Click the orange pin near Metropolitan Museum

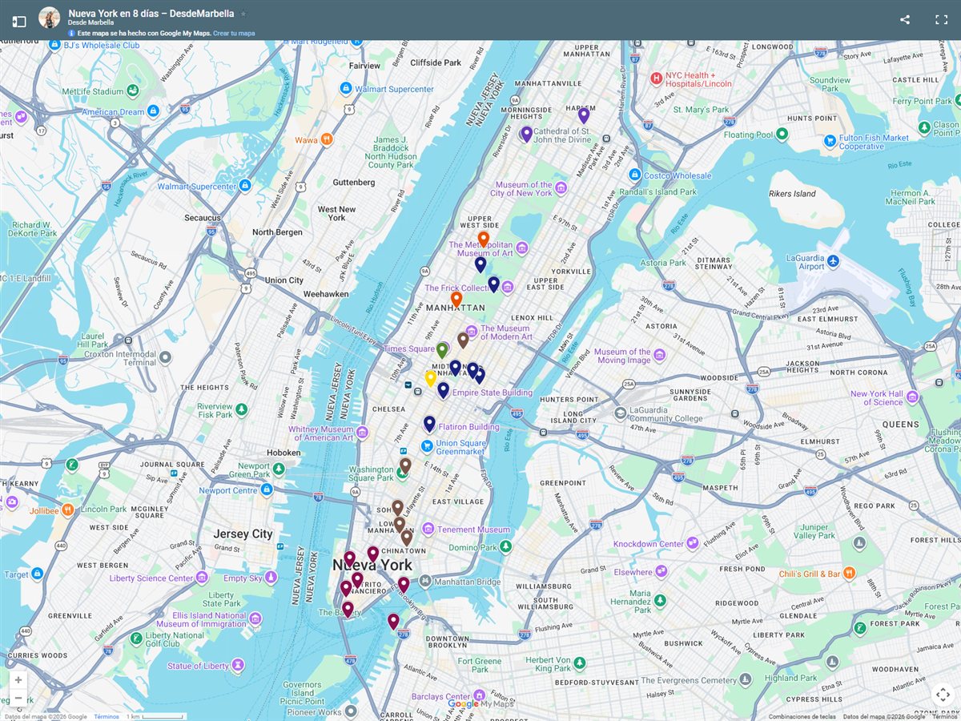484,239
